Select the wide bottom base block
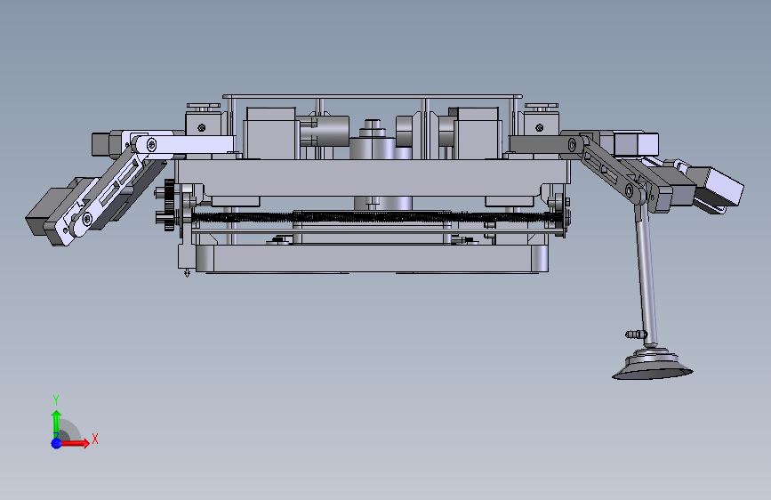This screenshot has width=771, height=500. point(373,258)
